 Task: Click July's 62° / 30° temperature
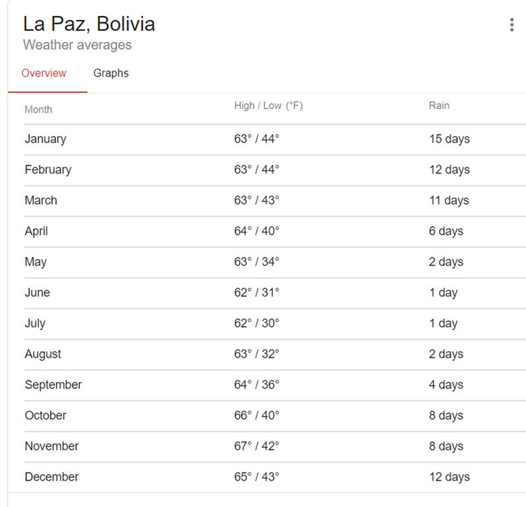coord(257,323)
